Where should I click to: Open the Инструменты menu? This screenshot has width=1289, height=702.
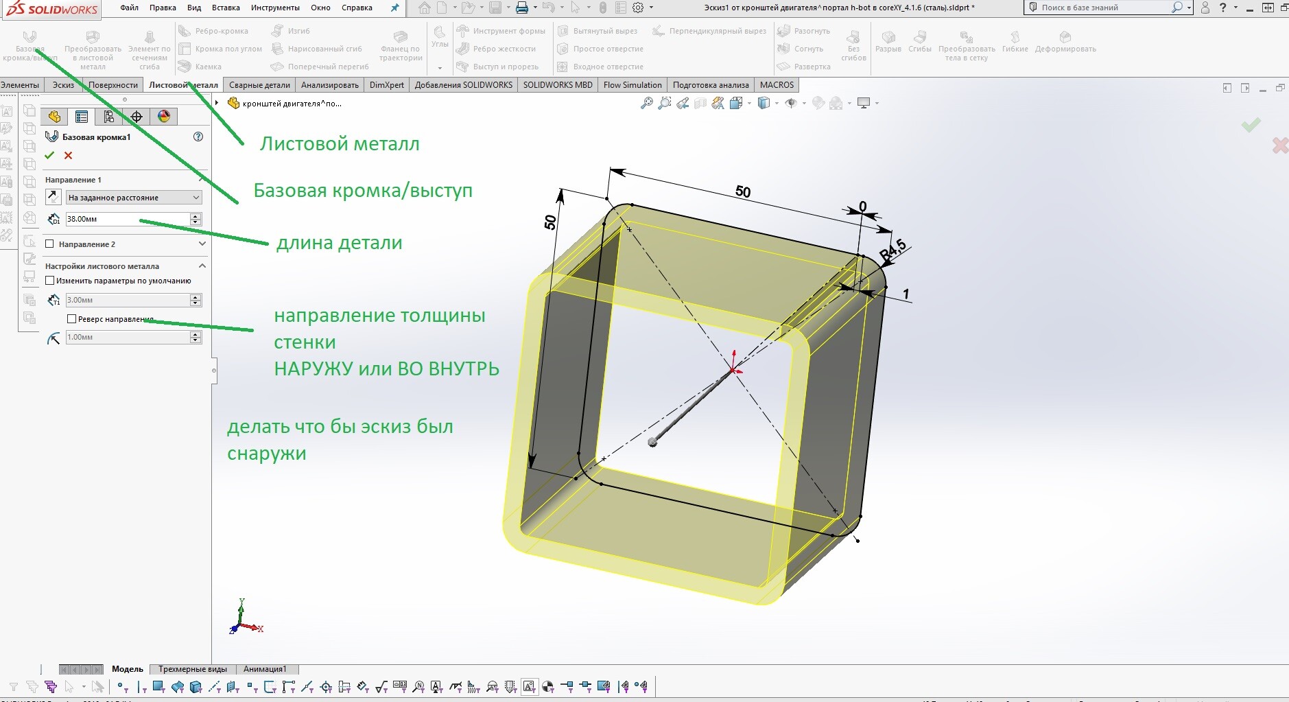(x=275, y=8)
